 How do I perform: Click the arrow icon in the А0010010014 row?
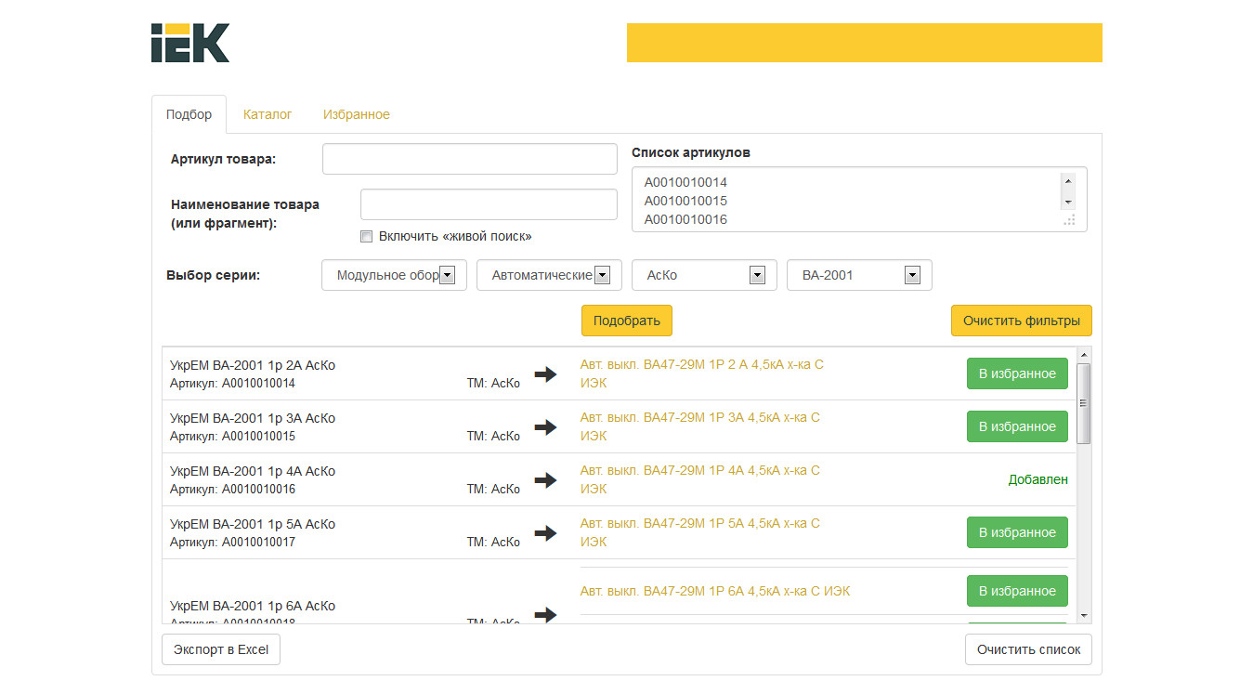(x=545, y=374)
